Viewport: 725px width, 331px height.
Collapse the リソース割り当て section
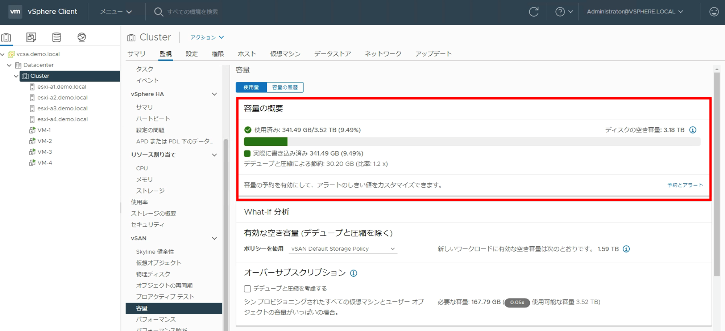tap(214, 155)
